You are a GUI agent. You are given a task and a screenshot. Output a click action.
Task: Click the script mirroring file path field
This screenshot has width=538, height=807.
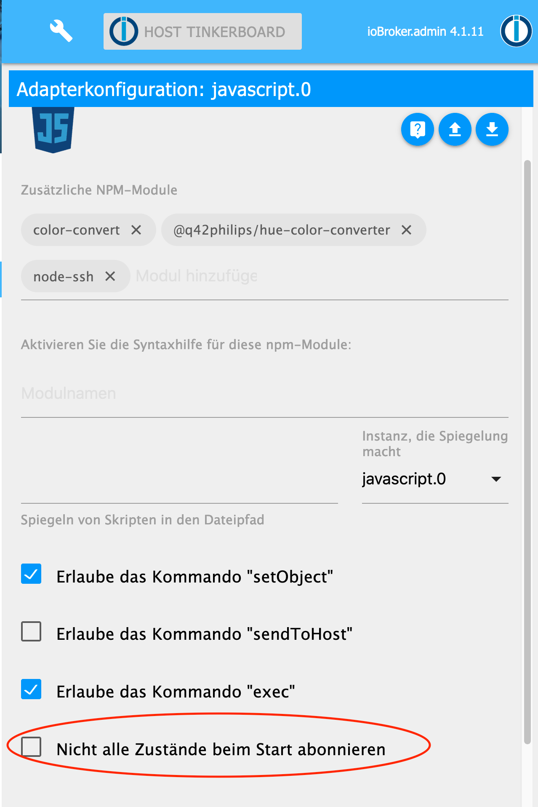[179, 489]
